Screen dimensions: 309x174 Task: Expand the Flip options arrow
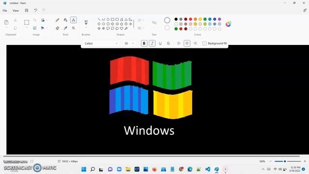tap(47, 28)
